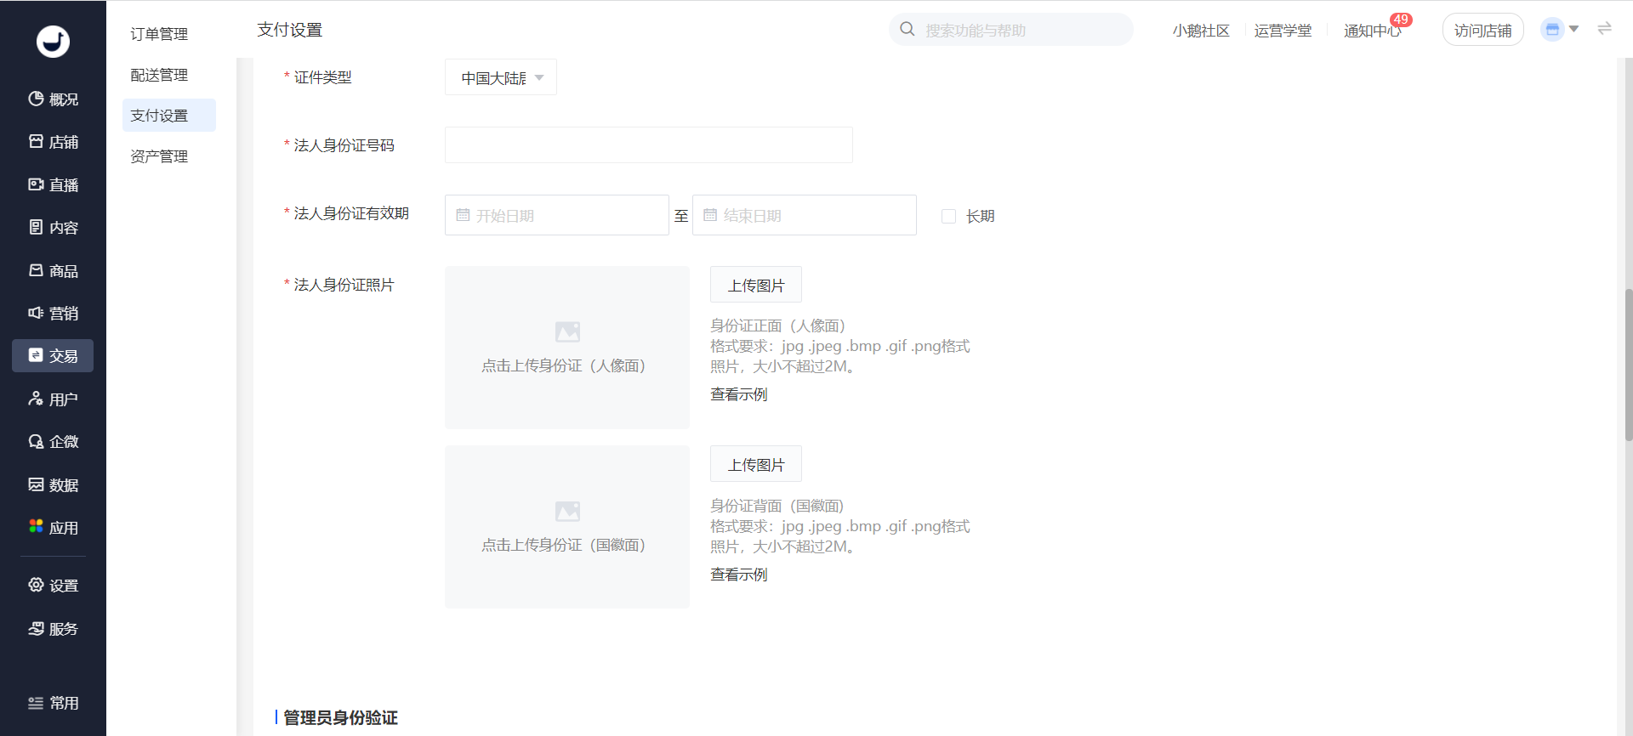Click the 49 notification badge

pos(1401,19)
